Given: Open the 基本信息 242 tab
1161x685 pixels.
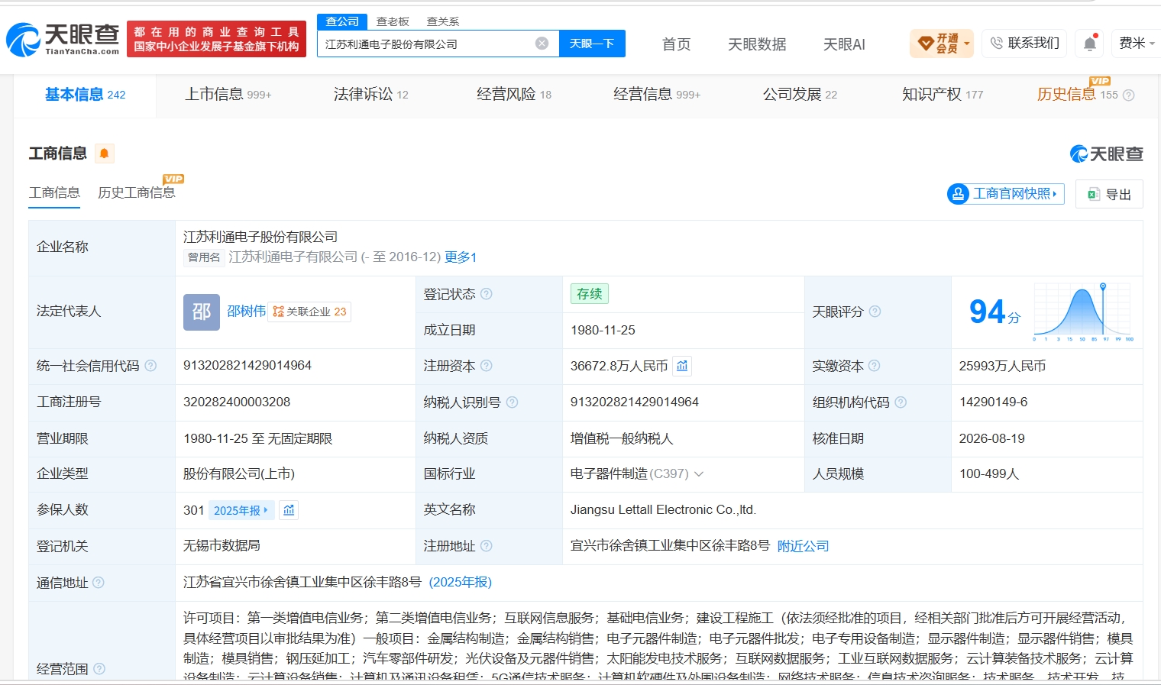Looking at the screenshot, I should click(x=85, y=95).
